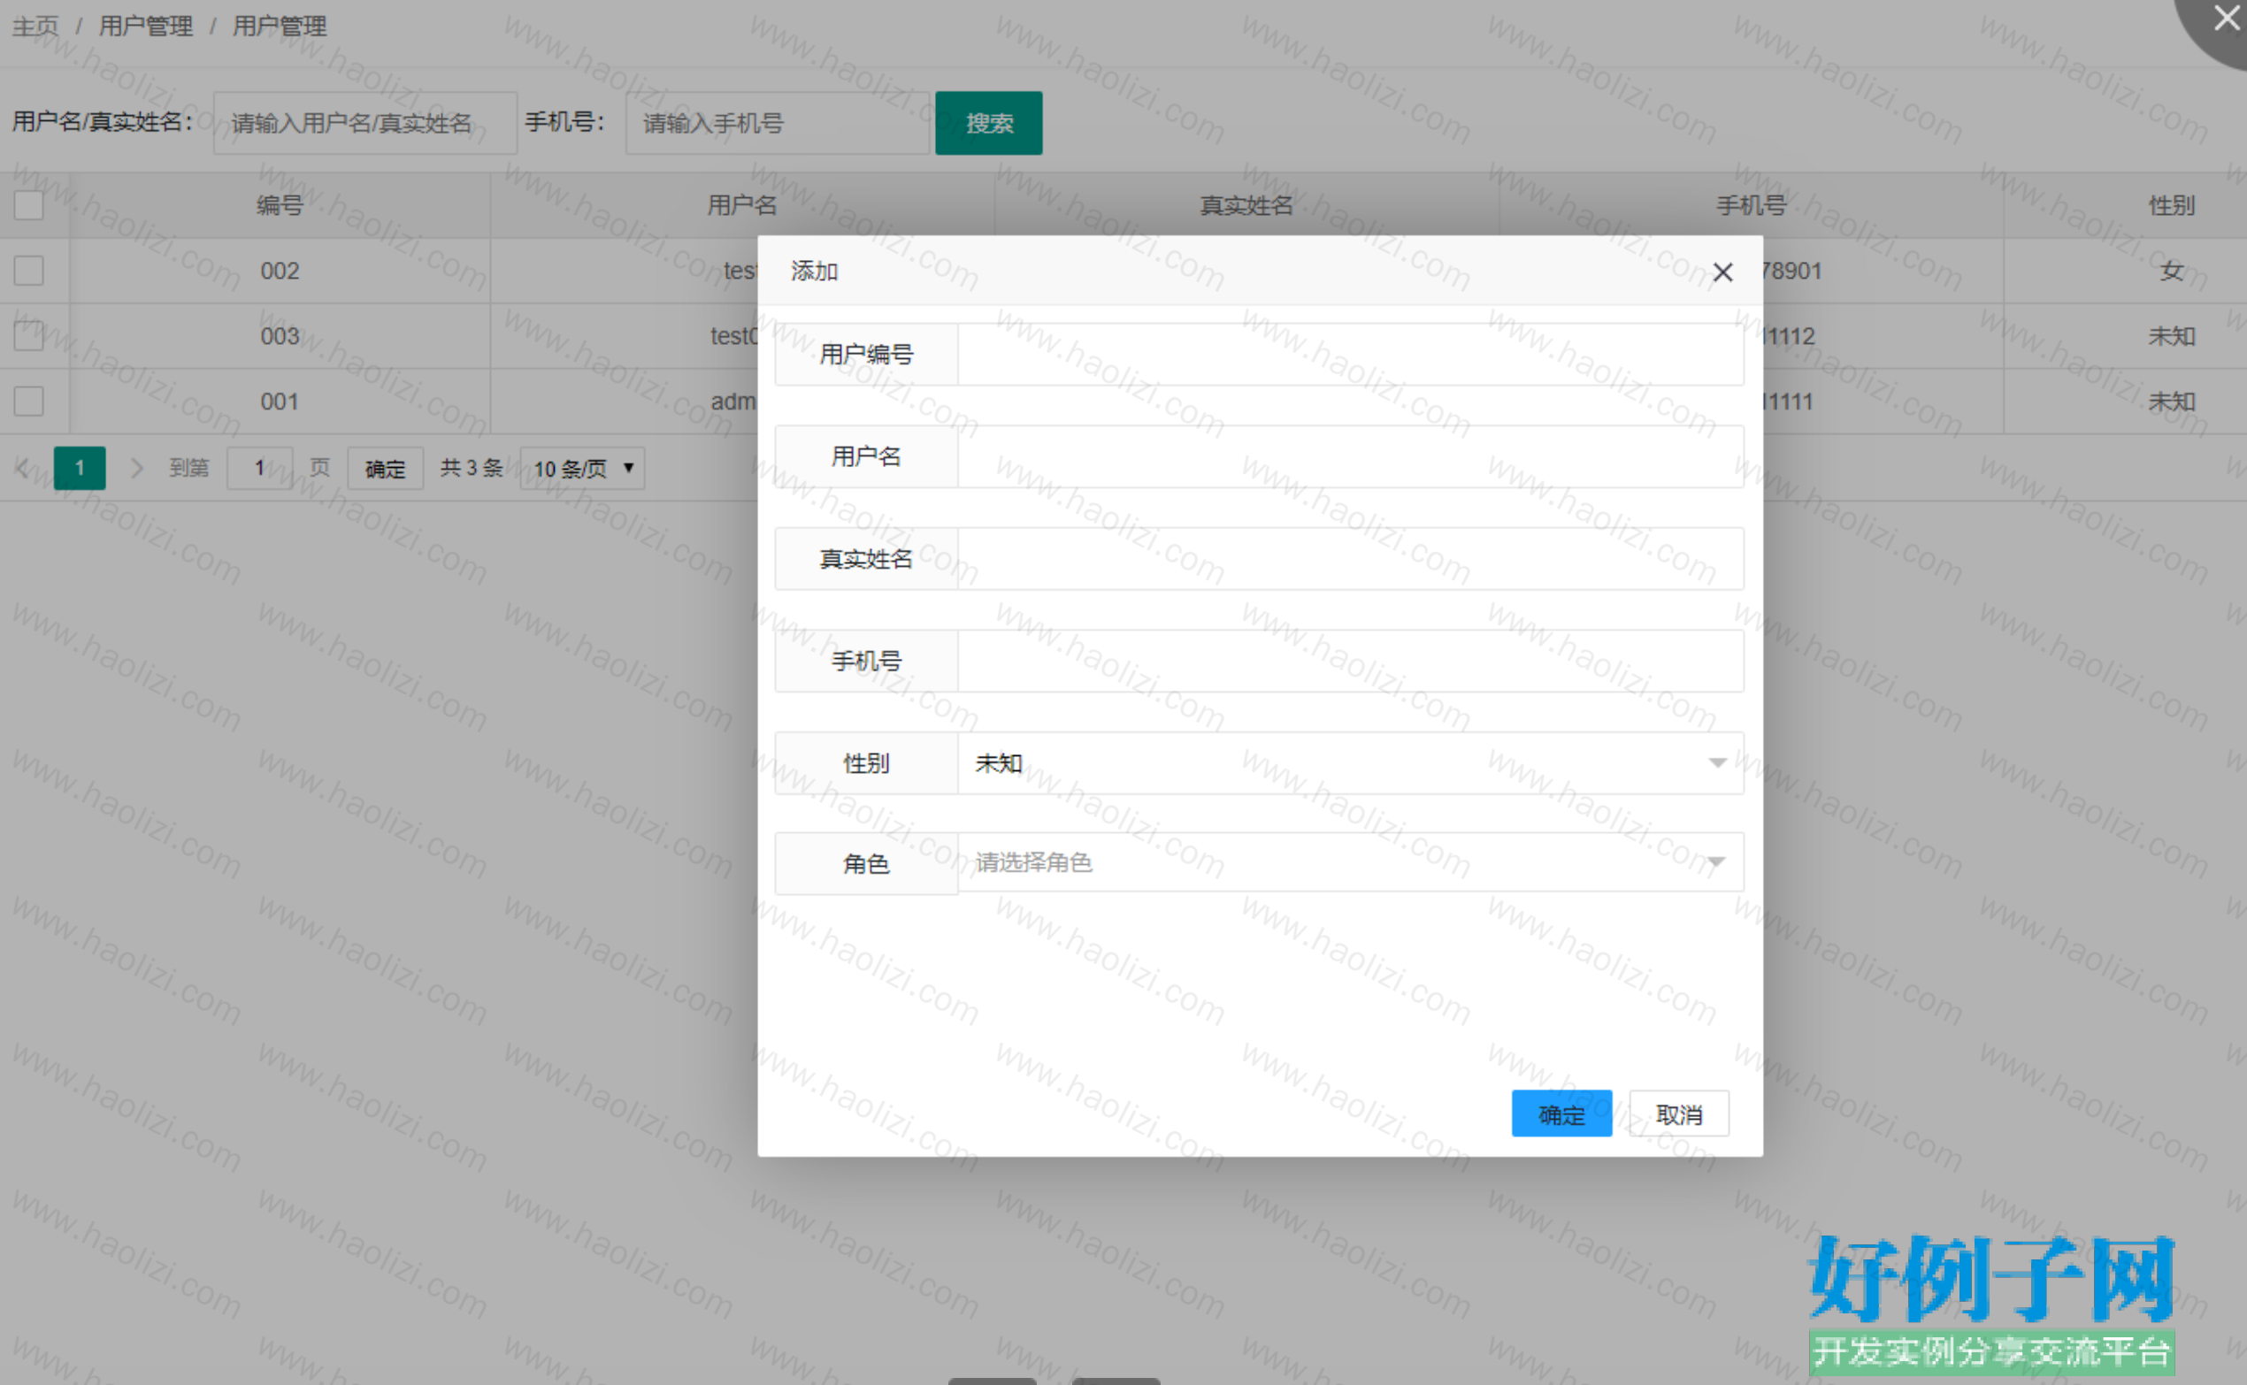The height and width of the screenshot is (1385, 2247).
Task: Click the 手机号 column header
Action: (1751, 205)
